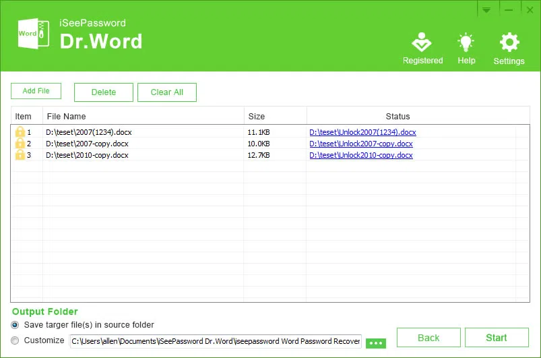
Task: Click the Start button
Action: tap(497, 337)
